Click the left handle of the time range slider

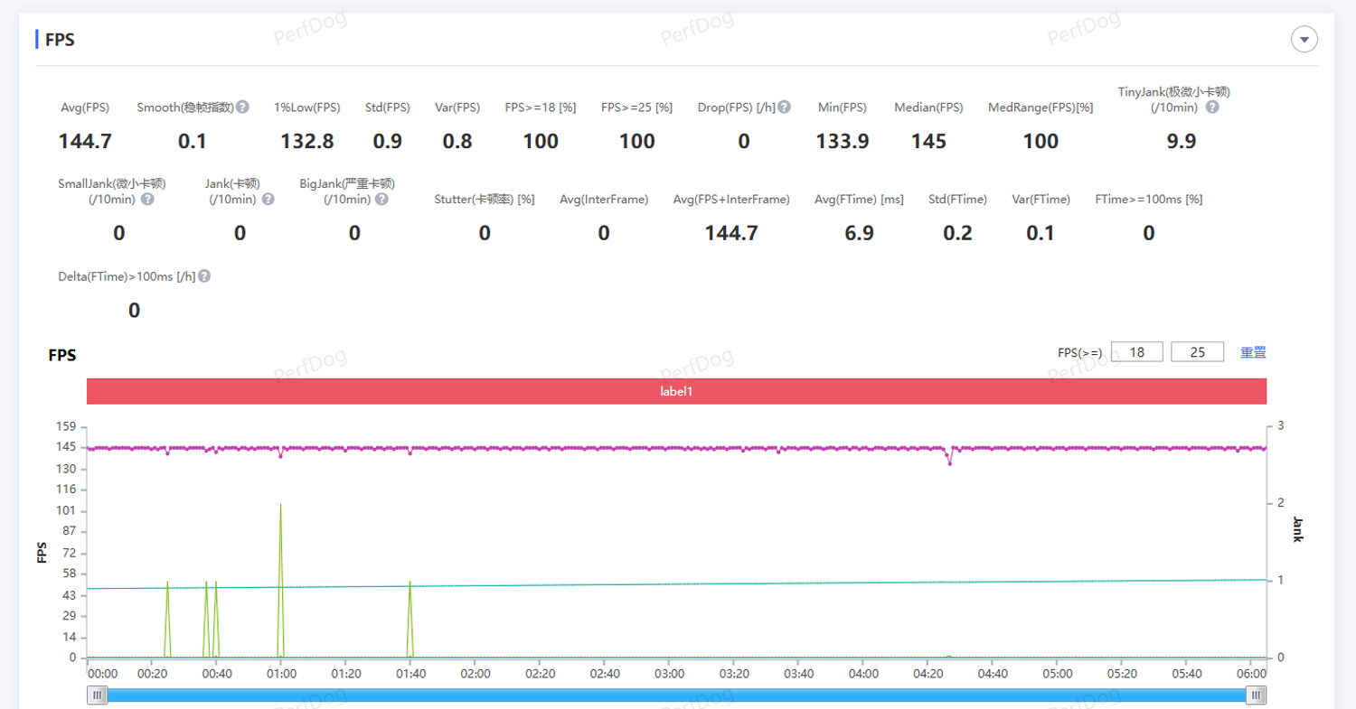97,695
